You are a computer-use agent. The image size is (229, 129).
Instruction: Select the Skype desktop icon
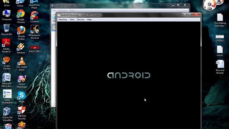click(x=21, y=97)
